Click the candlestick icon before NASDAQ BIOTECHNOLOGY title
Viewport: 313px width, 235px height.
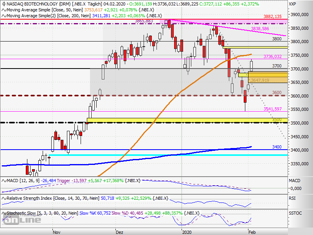point(4,4)
